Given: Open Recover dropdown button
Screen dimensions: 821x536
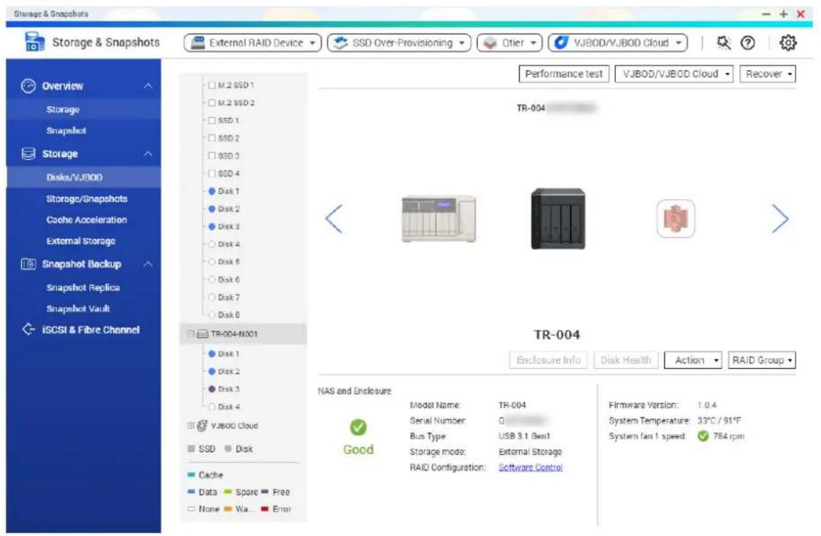Looking at the screenshot, I should [x=768, y=74].
